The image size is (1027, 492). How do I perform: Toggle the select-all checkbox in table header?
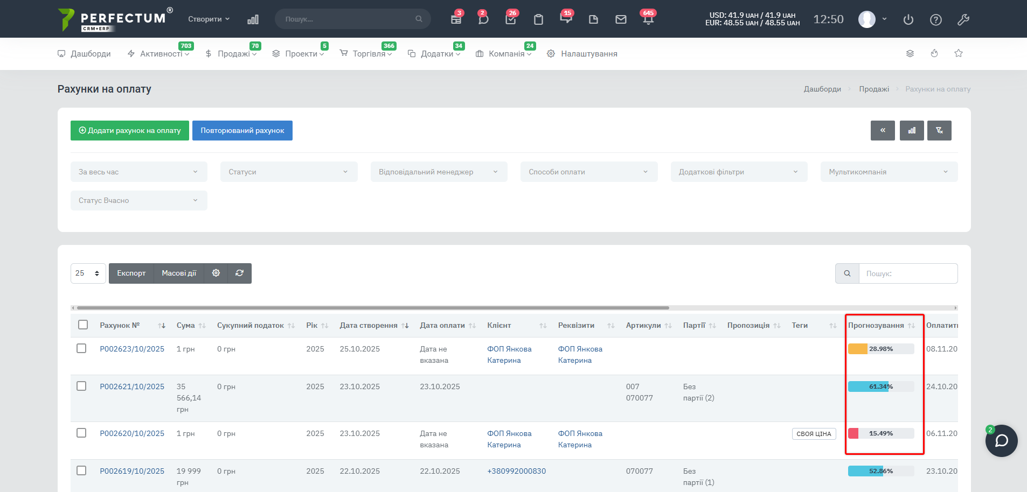point(83,325)
